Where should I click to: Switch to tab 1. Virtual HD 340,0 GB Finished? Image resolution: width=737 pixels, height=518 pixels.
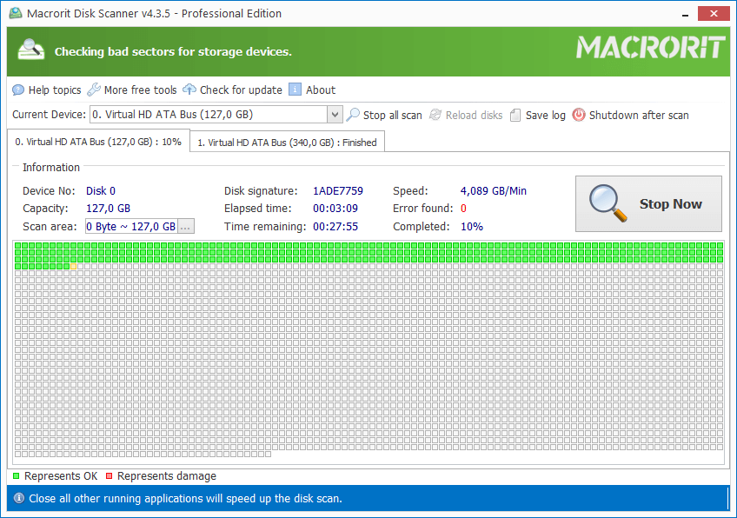pos(287,143)
